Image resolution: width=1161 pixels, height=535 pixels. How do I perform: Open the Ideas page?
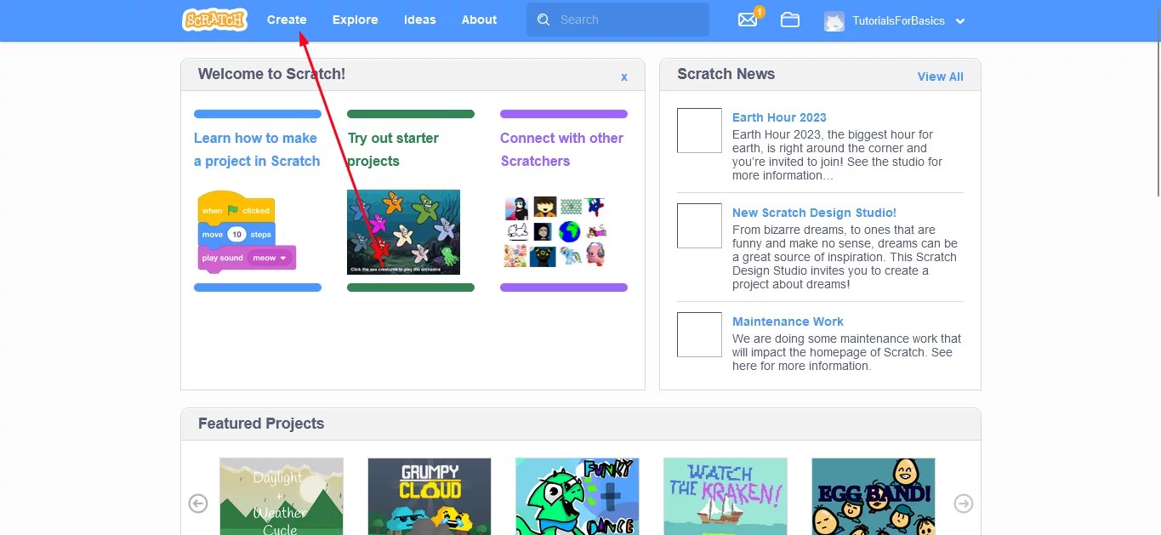419,20
